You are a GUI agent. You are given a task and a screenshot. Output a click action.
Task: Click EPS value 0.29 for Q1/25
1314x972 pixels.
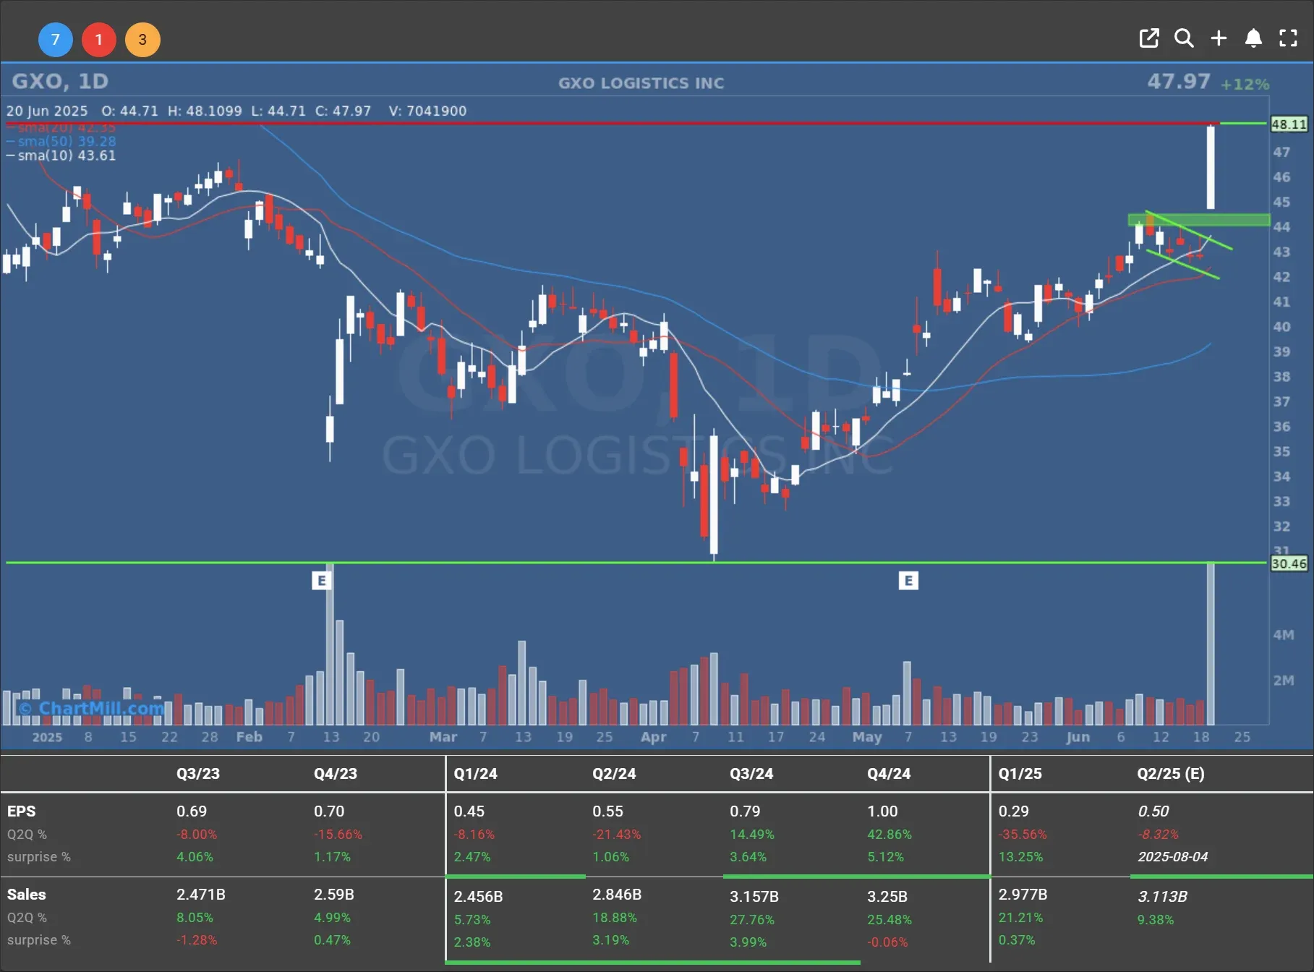pos(1013,811)
